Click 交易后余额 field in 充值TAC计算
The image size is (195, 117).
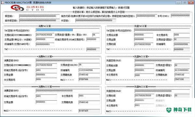point(144,35)
